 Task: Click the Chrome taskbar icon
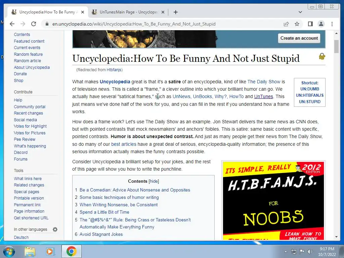[71, 251]
